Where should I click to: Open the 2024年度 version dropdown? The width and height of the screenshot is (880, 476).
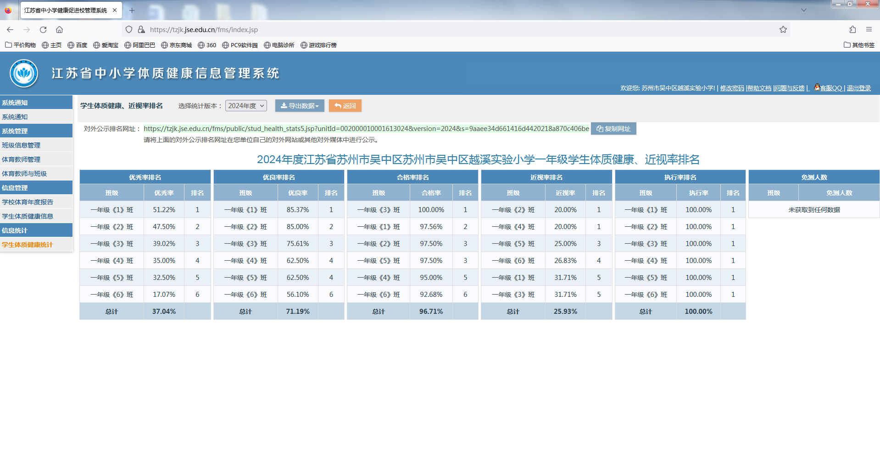[x=246, y=106]
